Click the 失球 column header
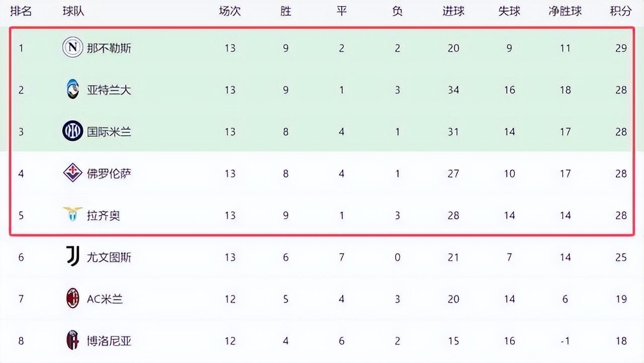The width and height of the screenshot is (644, 363). 509,11
